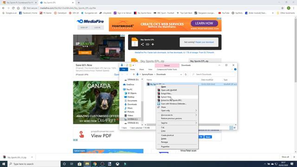This screenshot has height=167, width=297.
Task: Click Open at top of context menu
Action: 163,87
